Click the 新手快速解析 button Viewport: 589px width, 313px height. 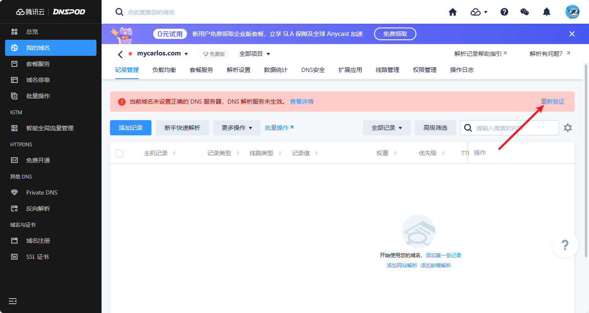[182, 128]
